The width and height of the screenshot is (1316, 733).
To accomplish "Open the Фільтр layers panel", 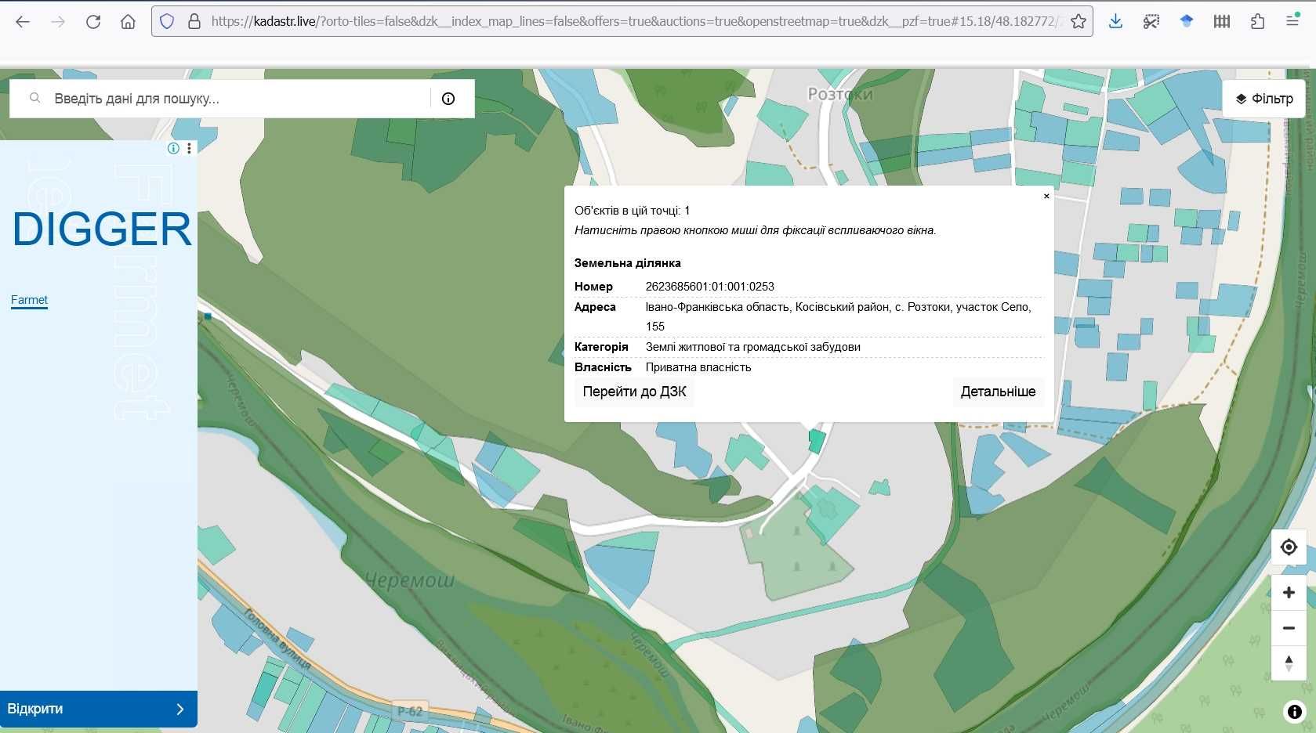I will tap(1264, 99).
